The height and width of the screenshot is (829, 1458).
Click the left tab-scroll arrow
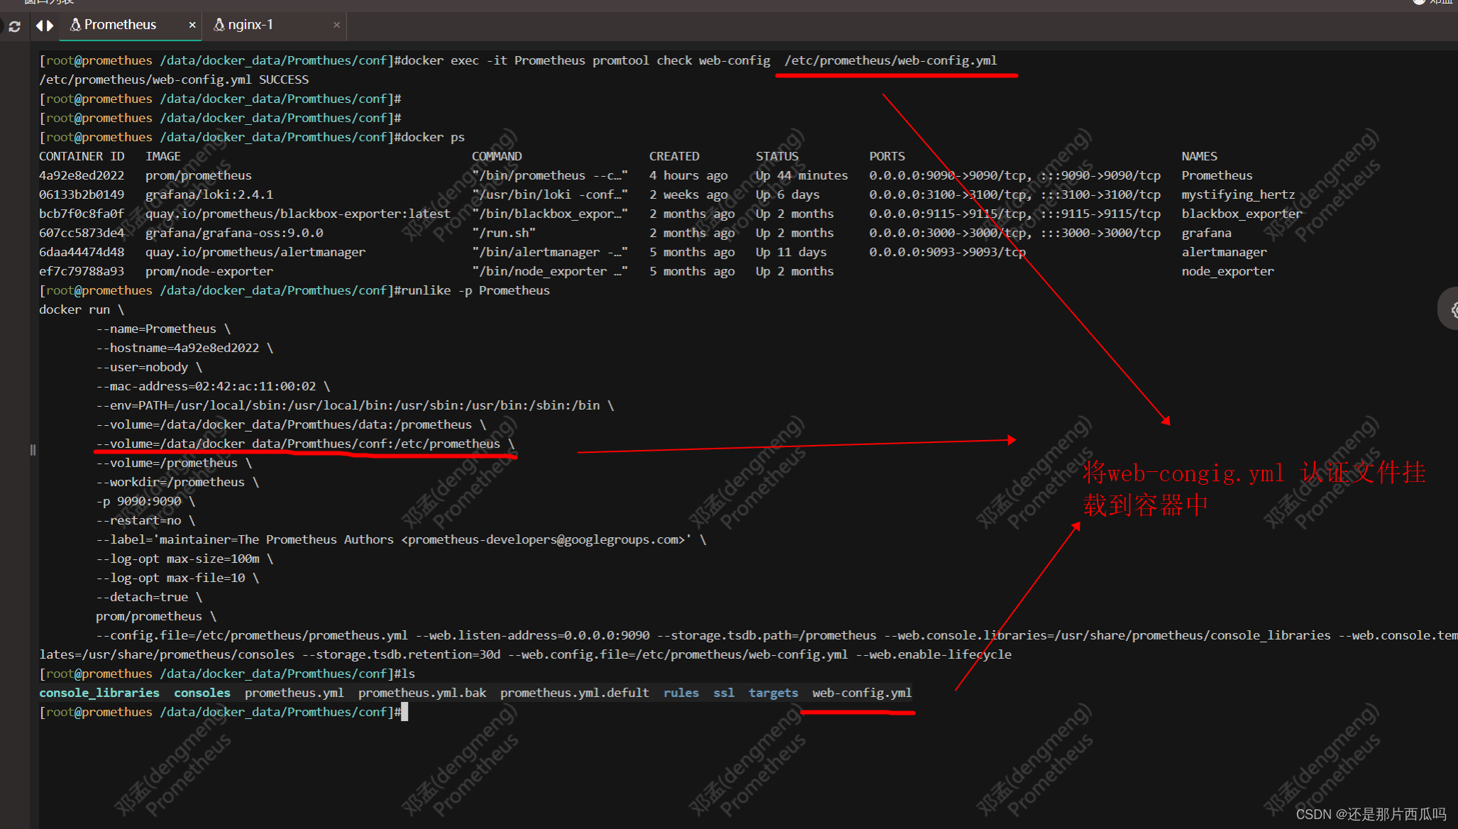click(x=40, y=26)
